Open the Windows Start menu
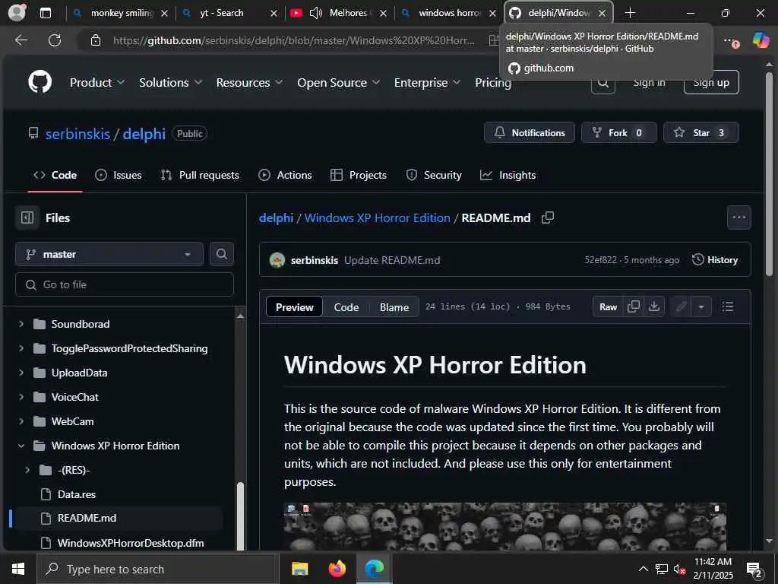 (18, 569)
